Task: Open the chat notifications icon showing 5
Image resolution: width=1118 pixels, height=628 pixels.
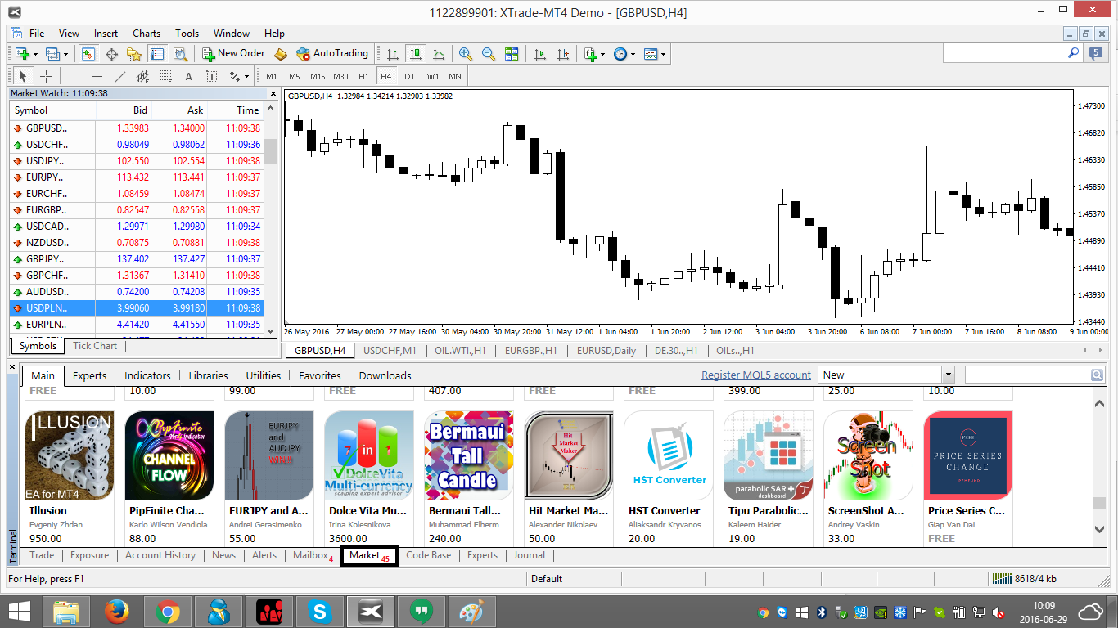Action: tap(1095, 54)
